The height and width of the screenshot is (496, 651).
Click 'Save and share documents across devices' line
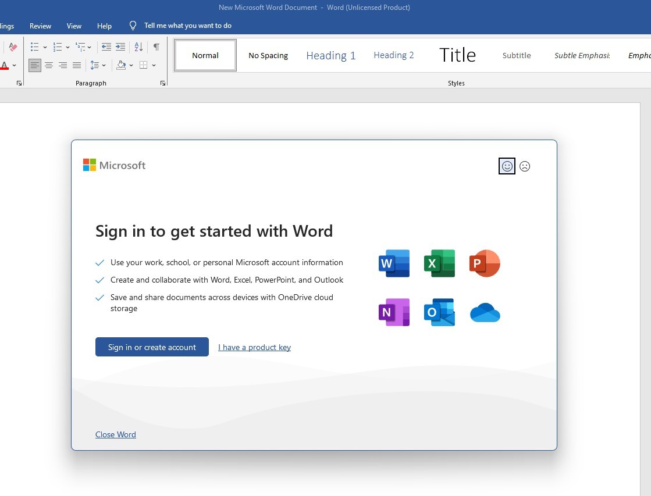point(222,302)
